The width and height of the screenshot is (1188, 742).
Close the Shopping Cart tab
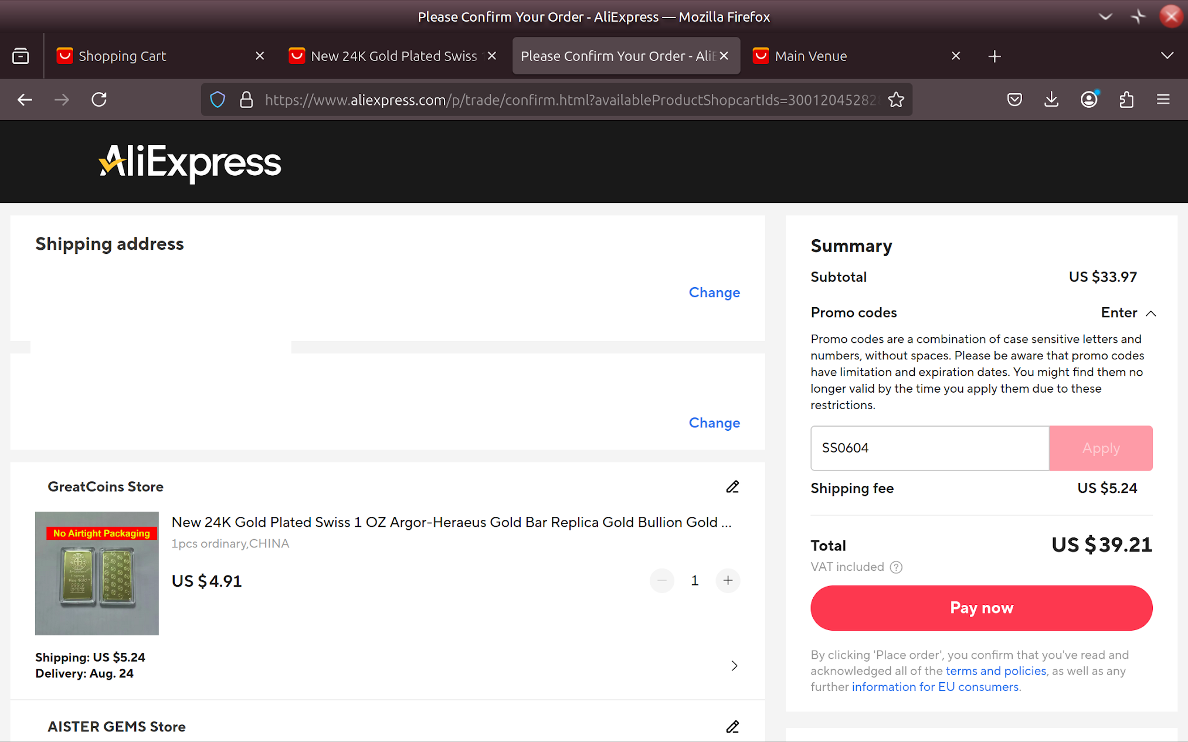coord(260,56)
